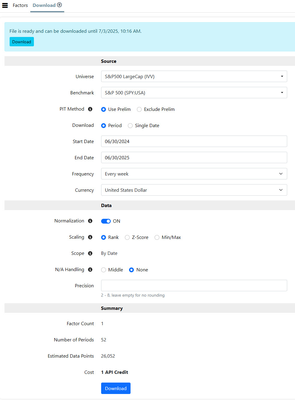Screen dimensions: 295x400
Task: Expand the Currency dropdown
Action: click(x=194, y=190)
